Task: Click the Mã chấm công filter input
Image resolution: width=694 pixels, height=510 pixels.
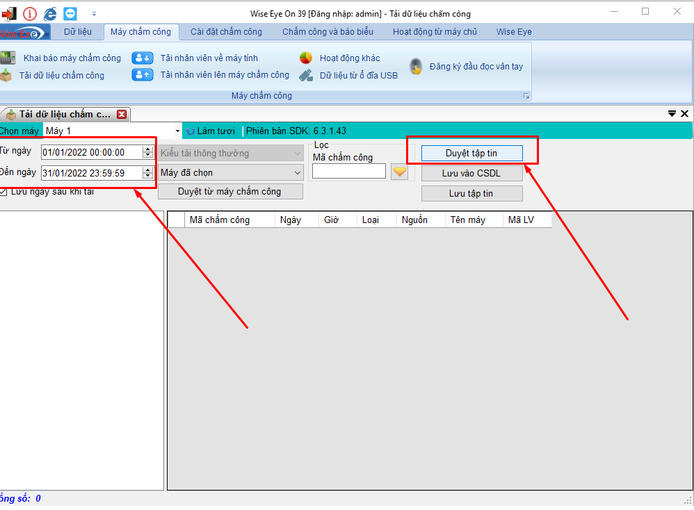Action: pos(349,171)
